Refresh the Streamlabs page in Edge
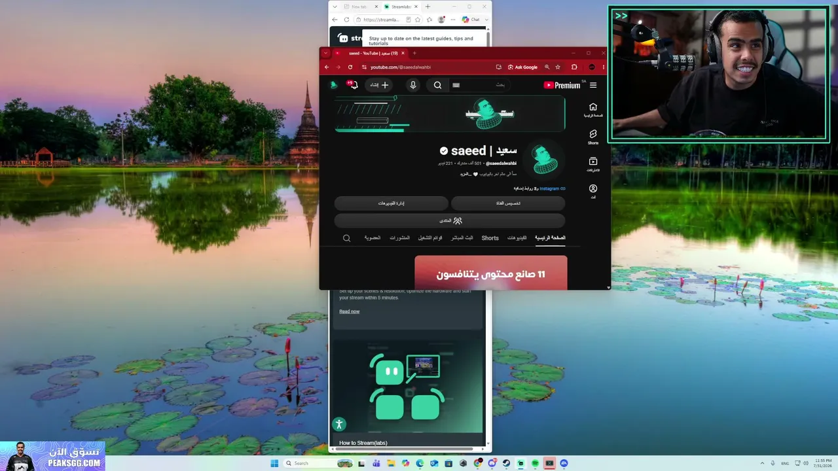 coord(346,20)
